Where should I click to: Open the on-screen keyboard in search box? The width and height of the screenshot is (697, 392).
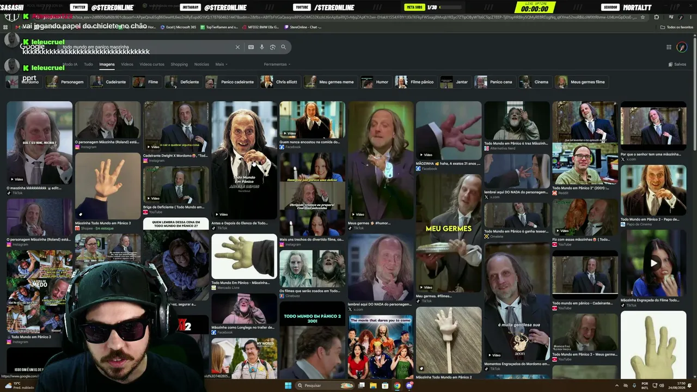(251, 47)
